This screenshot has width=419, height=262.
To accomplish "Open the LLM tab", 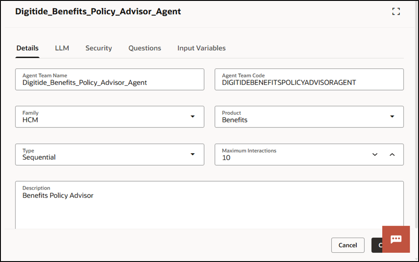I will (x=62, y=48).
